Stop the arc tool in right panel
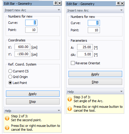This screenshot has width=129, height=134. pos(95,82)
